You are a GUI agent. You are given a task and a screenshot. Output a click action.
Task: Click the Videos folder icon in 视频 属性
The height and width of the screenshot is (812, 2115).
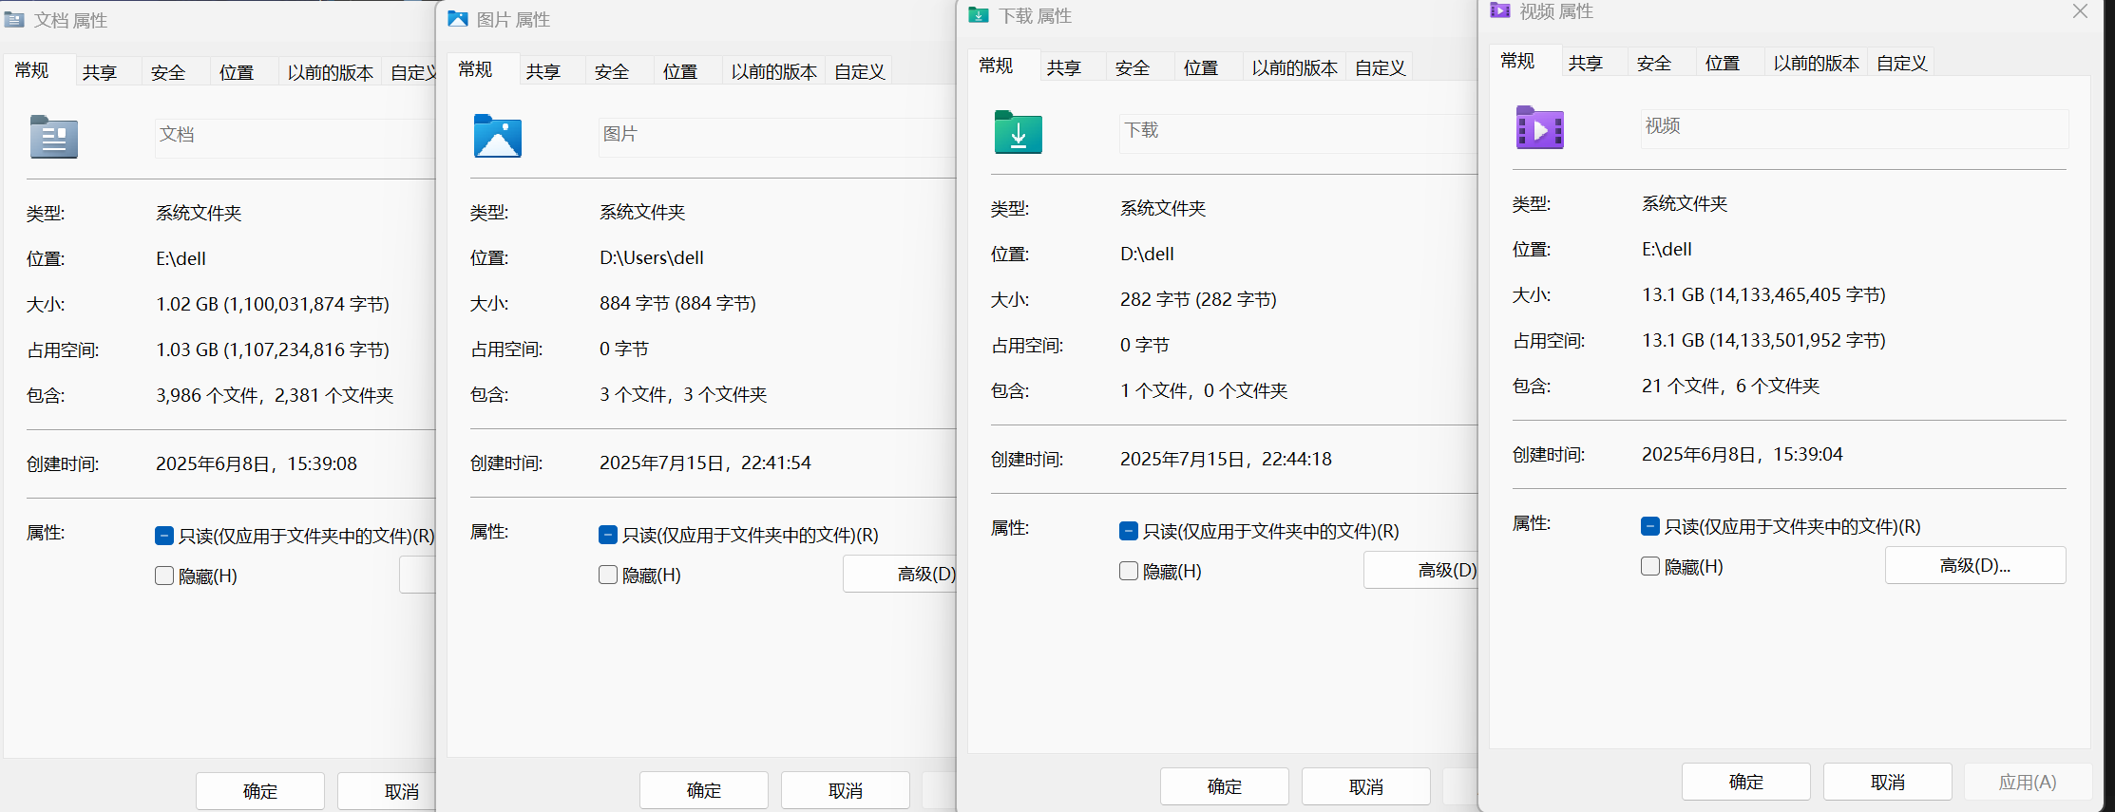1539,127
